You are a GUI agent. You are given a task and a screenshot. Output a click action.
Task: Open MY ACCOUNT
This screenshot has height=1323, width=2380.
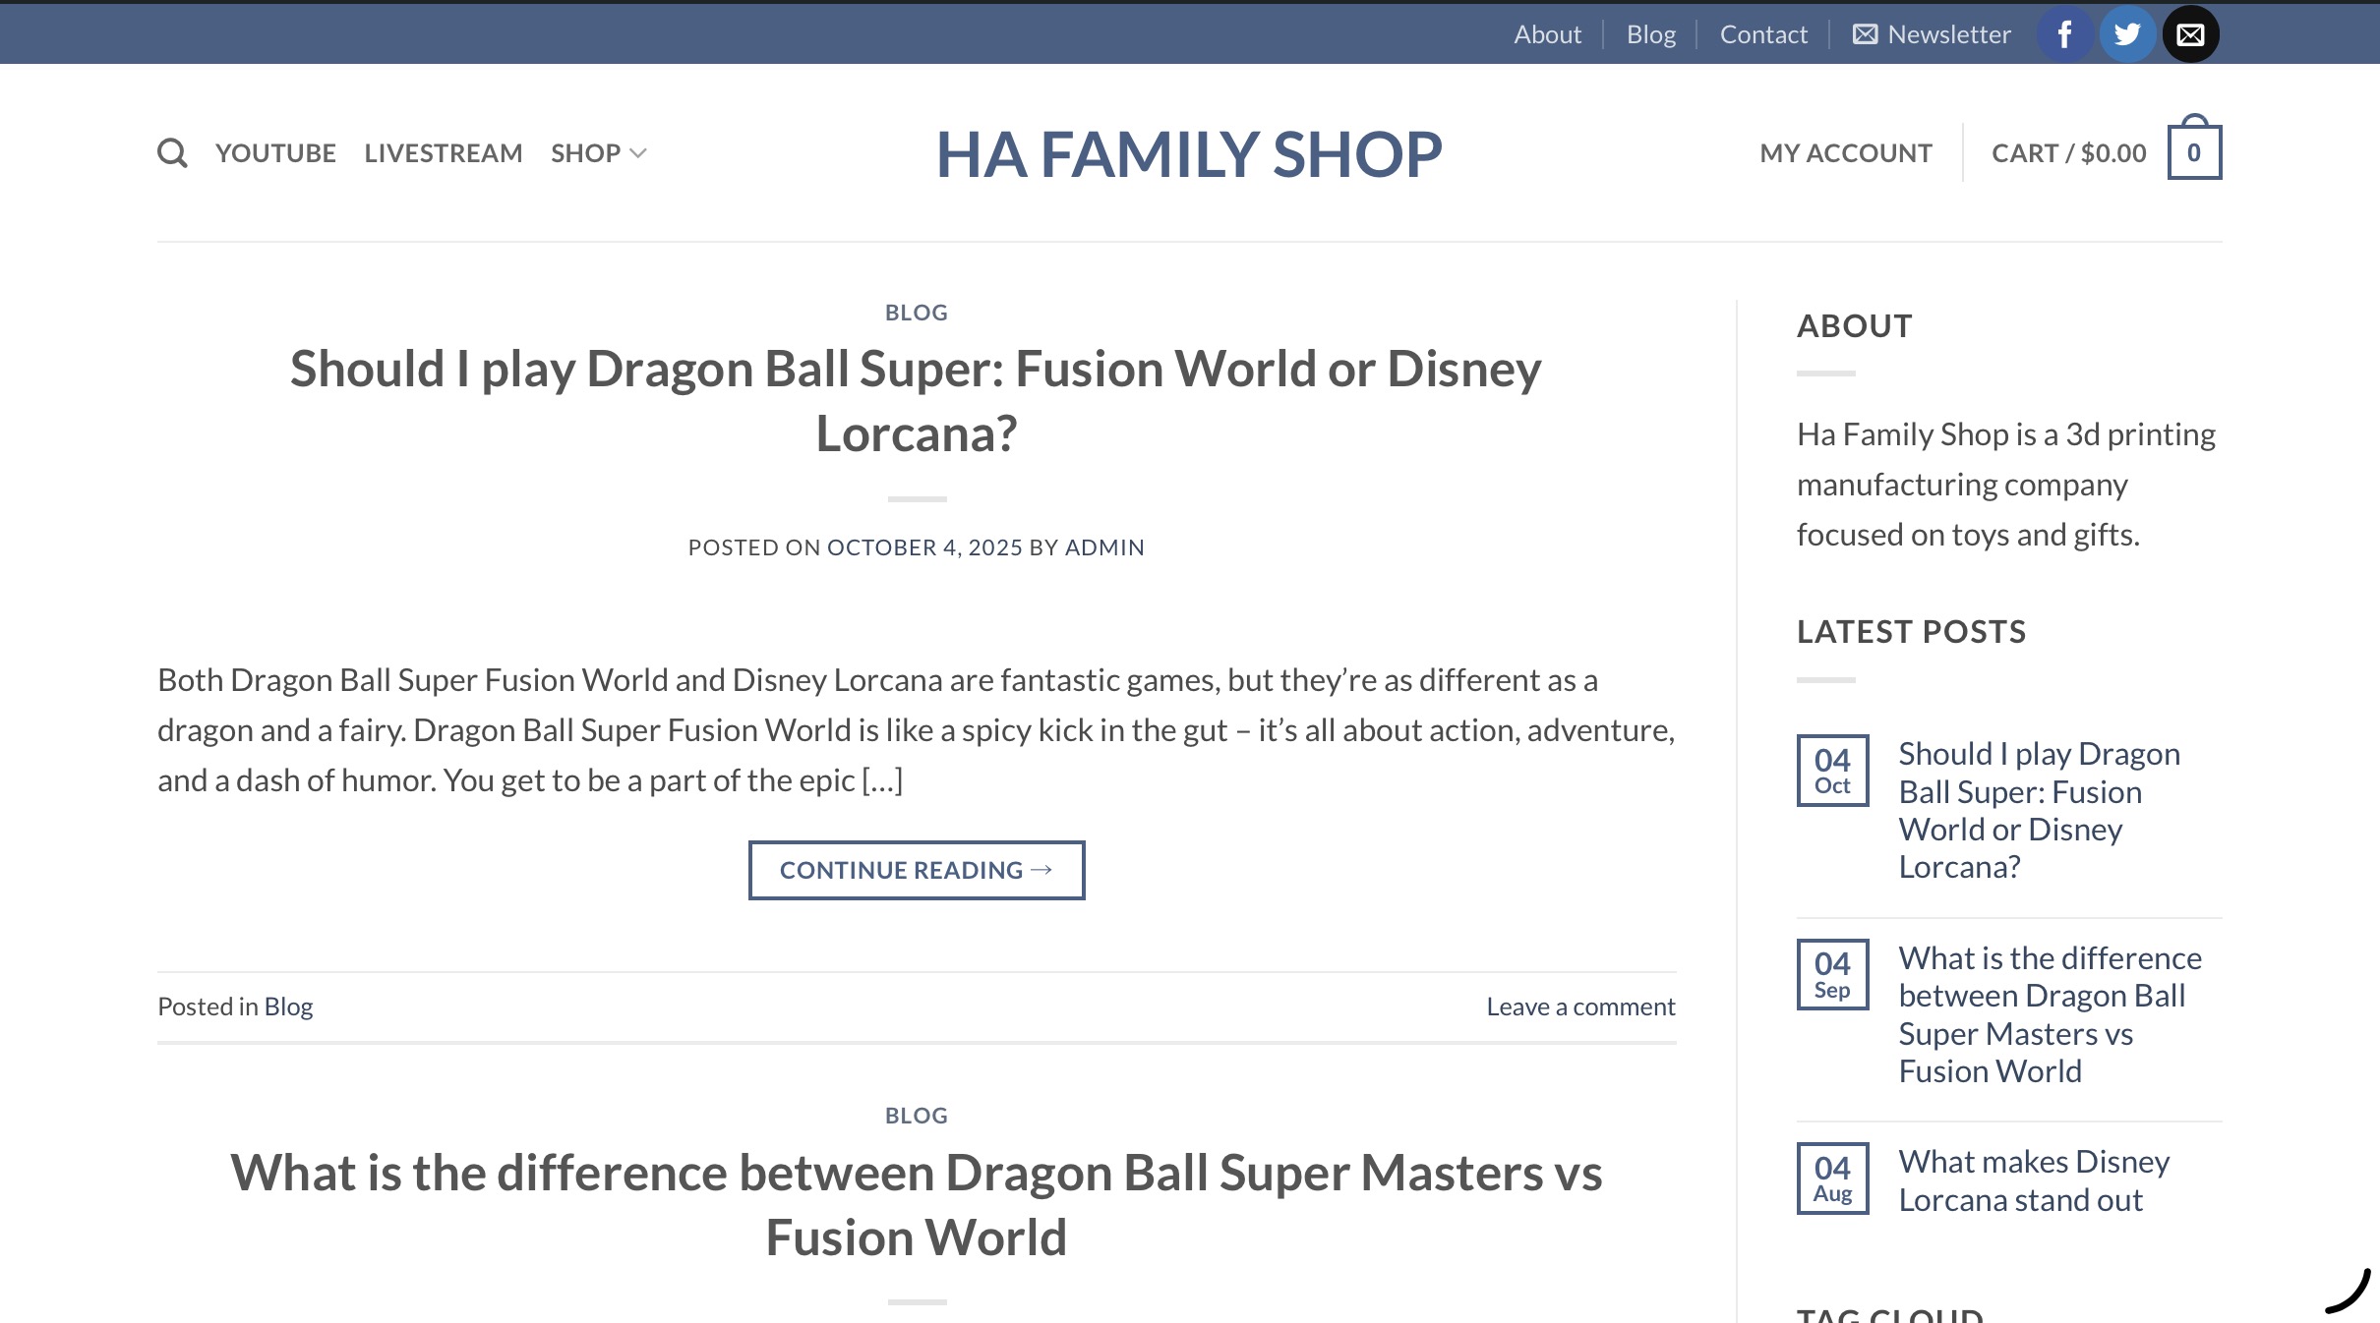coord(1846,153)
